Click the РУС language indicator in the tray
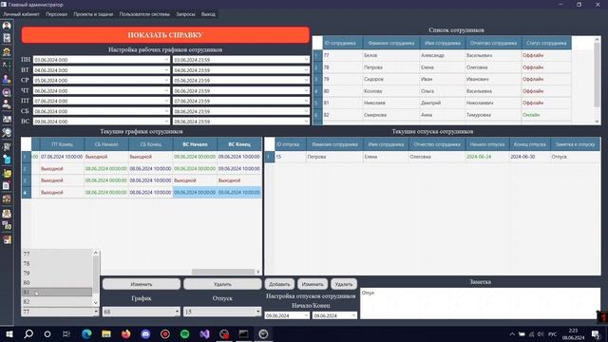The image size is (608, 342). tap(552, 333)
